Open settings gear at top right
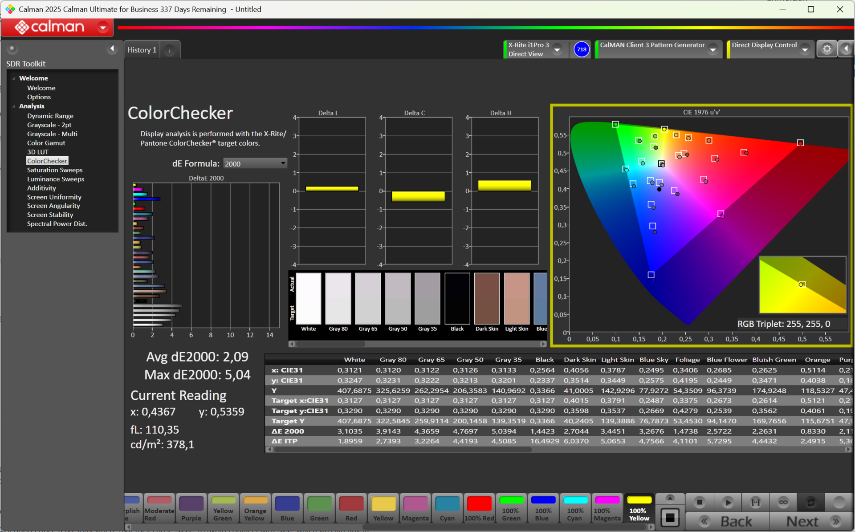The height and width of the screenshot is (532, 855). [x=826, y=49]
